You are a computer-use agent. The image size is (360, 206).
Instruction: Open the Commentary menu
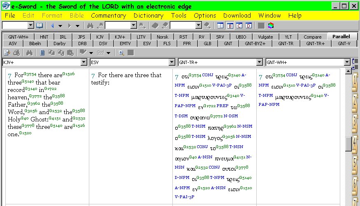coord(108,15)
